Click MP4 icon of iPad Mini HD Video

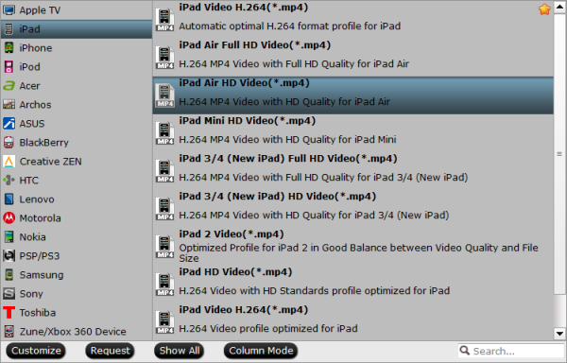164,133
